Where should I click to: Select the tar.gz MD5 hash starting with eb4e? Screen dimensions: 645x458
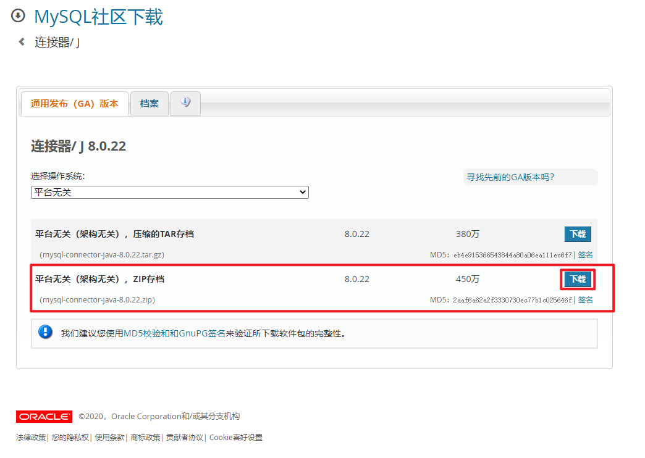coord(513,255)
